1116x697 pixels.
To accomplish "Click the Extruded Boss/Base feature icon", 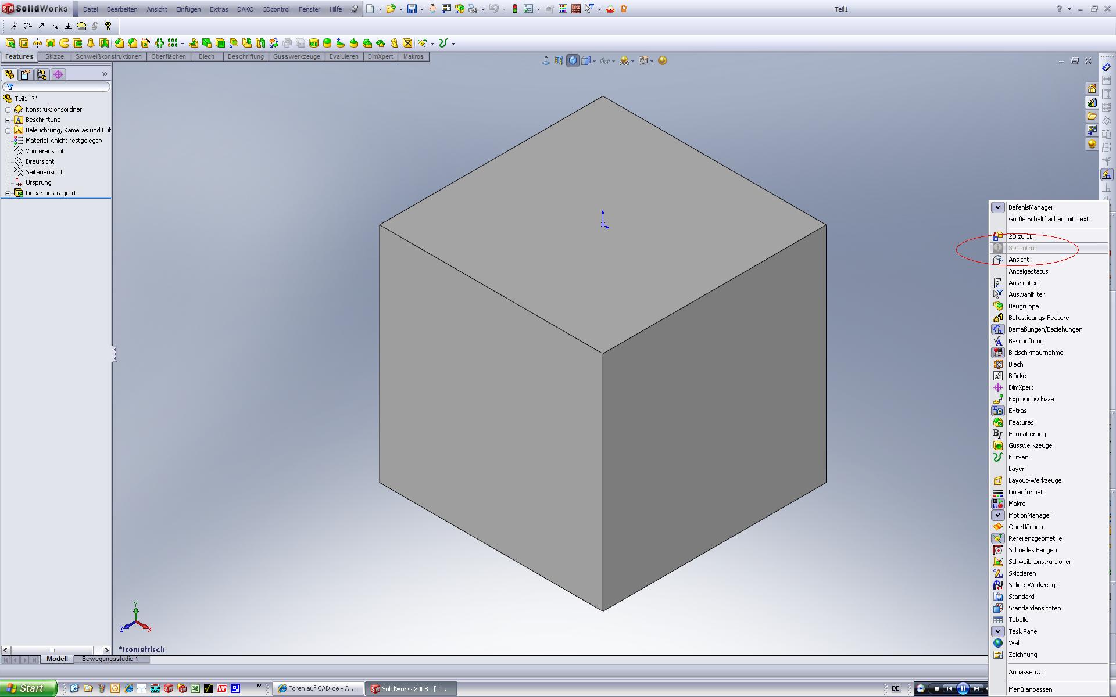I will pos(10,43).
